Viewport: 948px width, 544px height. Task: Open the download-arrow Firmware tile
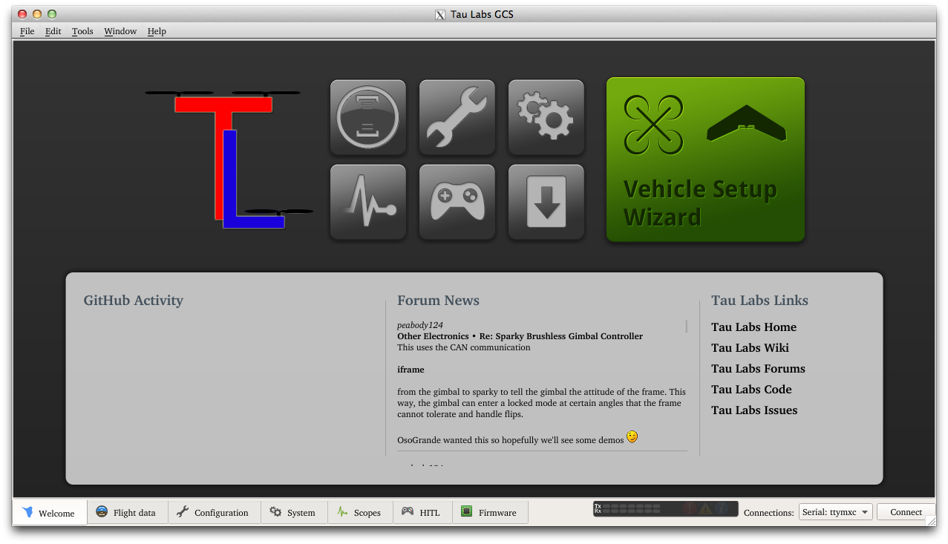point(546,202)
